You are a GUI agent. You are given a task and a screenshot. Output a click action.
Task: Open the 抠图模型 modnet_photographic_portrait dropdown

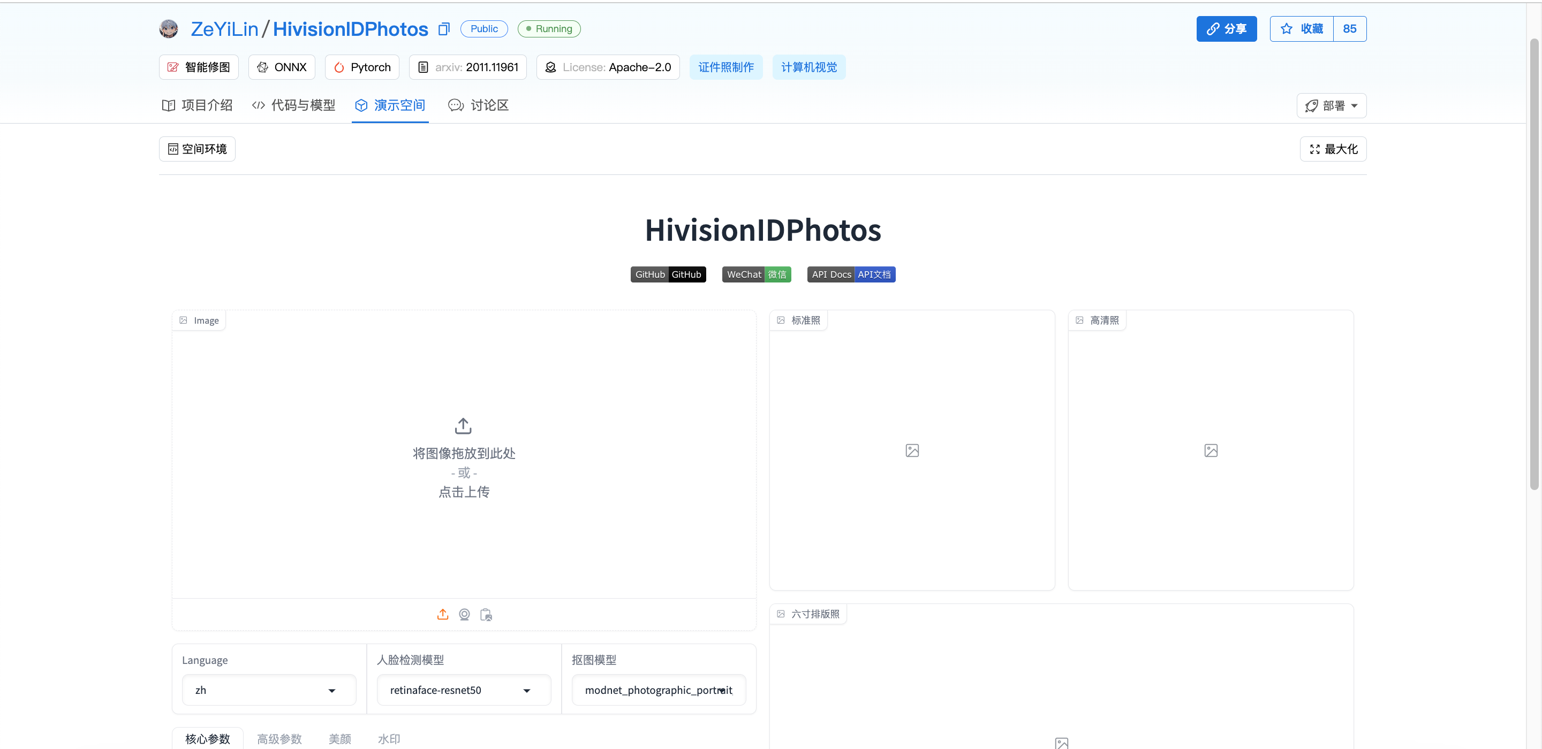pyautogui.click(x=659, y=690)
